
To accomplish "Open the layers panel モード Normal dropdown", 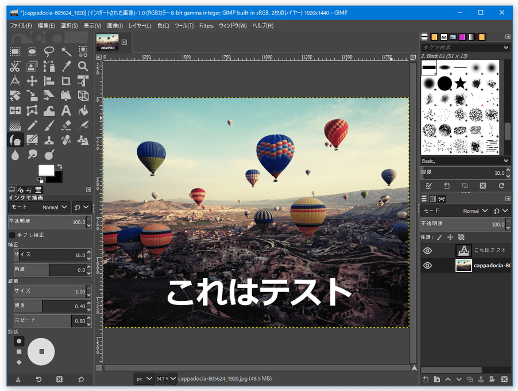I will [455, 210].
